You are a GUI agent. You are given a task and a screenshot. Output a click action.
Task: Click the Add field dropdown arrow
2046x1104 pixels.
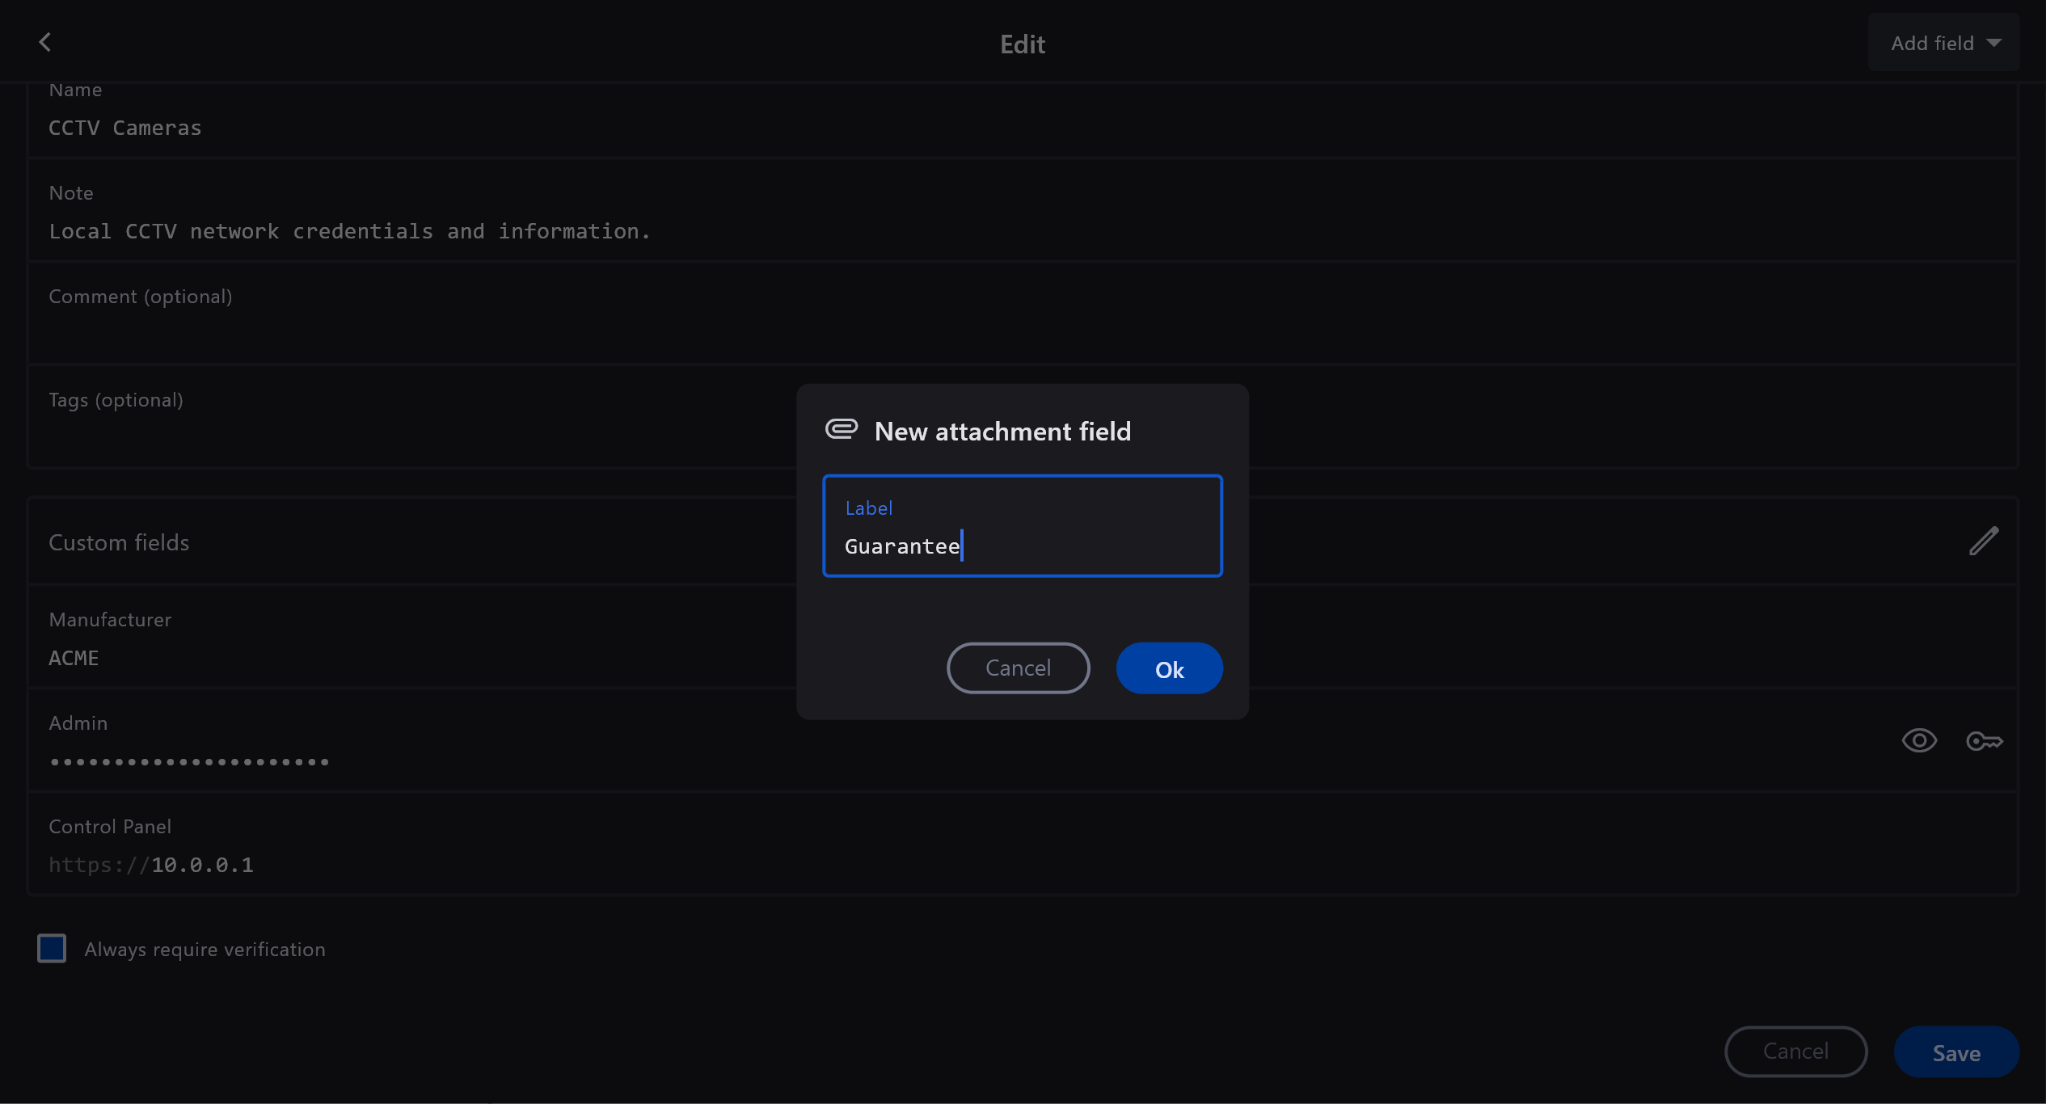1994,43
